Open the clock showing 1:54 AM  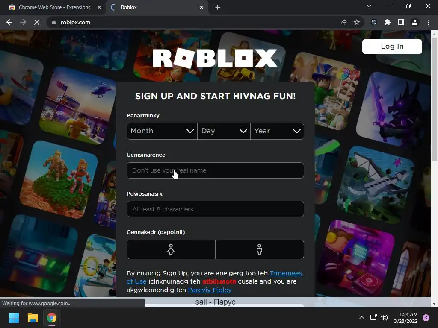click(406, 318)
